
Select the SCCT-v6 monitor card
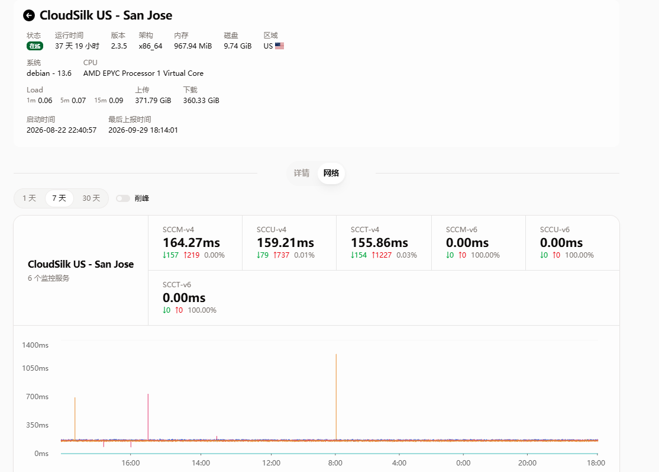[195, 298]
